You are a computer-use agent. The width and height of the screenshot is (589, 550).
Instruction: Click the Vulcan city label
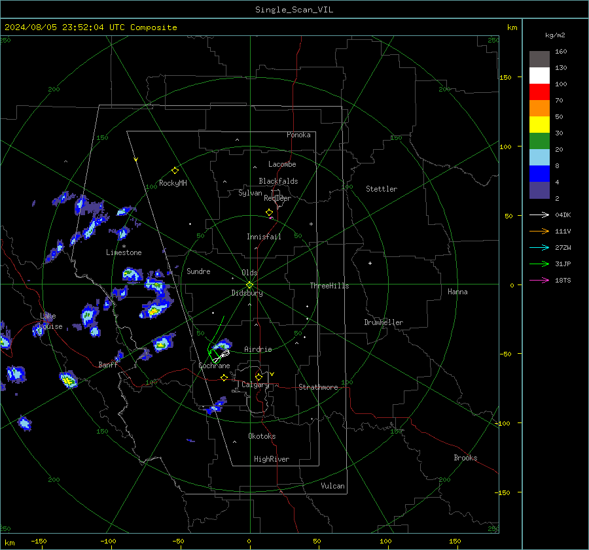tap(332, 486)
